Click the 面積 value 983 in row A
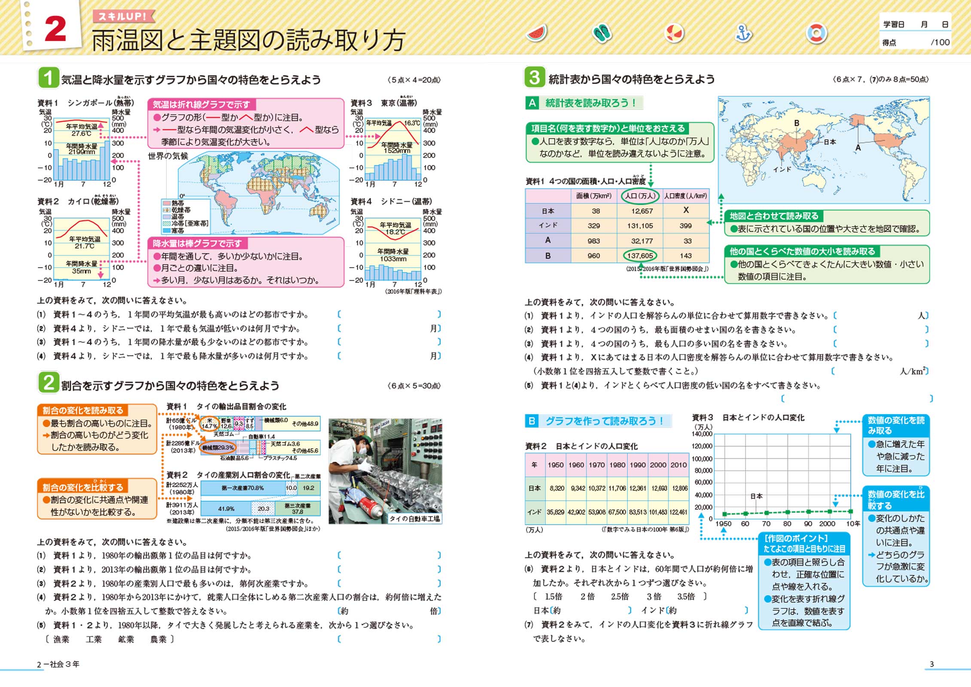The width and height of the screenshot is (971, 687). pyautogui.click(x=594, y=241)
